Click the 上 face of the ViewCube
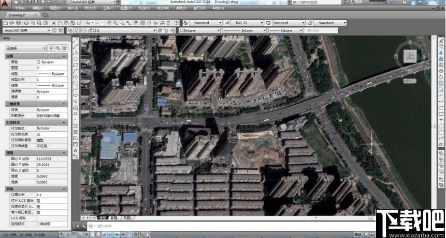 pyautogui.click(x=410, y=56)
